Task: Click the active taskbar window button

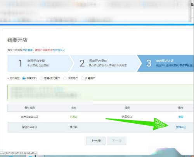Action: tap(30, 156)
